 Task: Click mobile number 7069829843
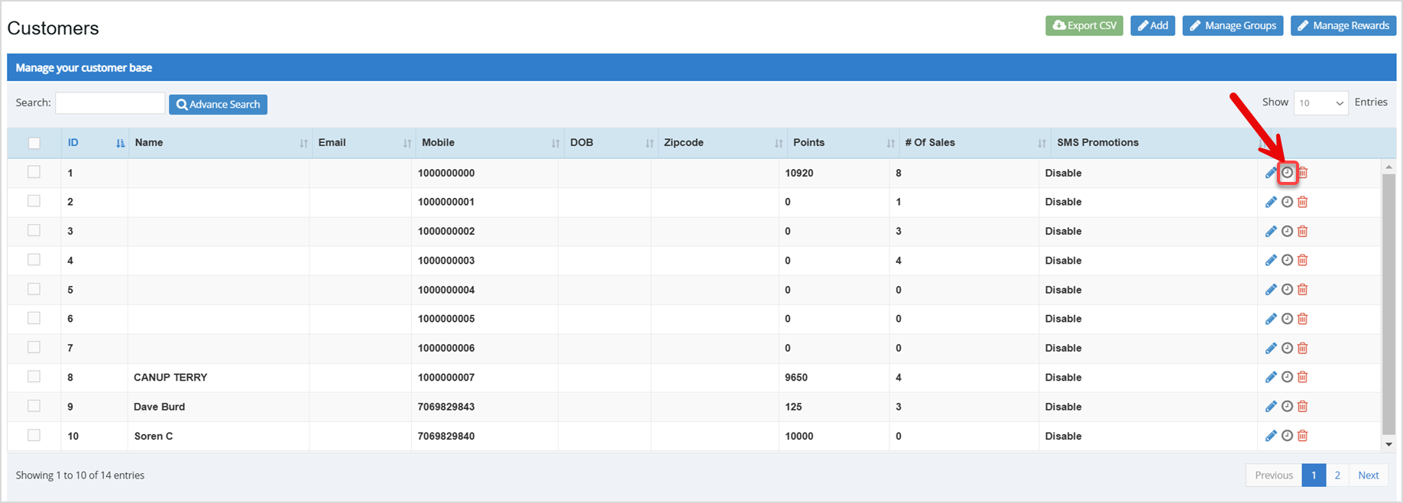point(446,407)
